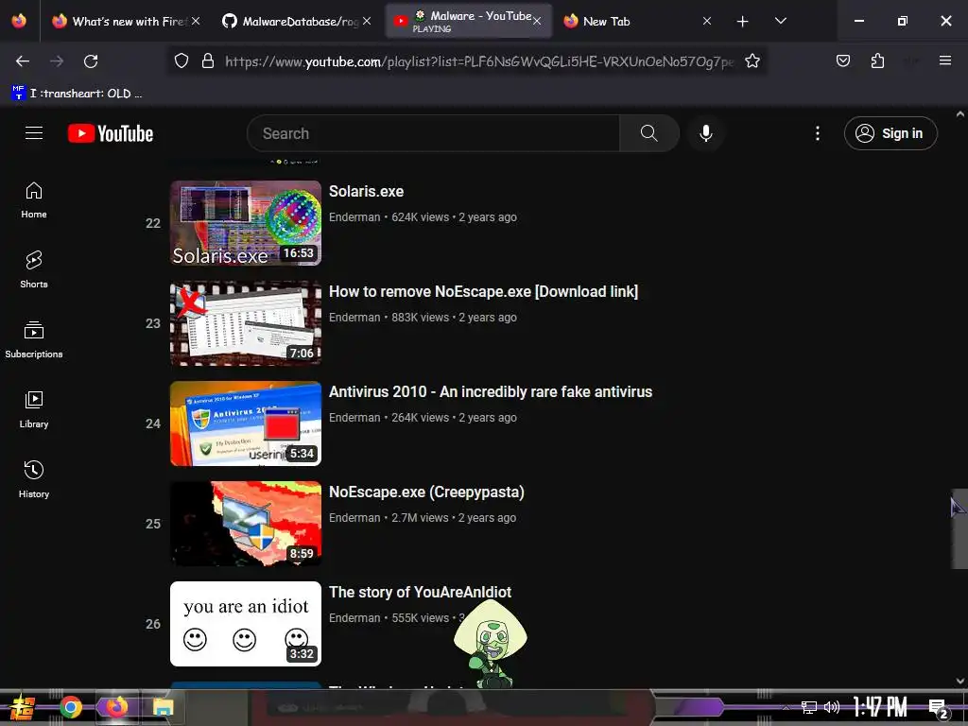Screen dimensions: 968x726
Task: Click the 1:47 PM taskbar clock
Action: 880,707
